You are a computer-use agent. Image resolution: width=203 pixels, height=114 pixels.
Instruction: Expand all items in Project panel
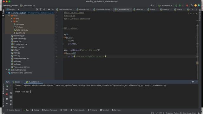[x=41, y=9]
